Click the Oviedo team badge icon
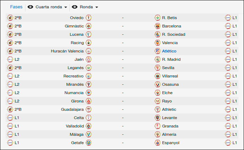The image size is (244, 150). click(x=89, y=18)
